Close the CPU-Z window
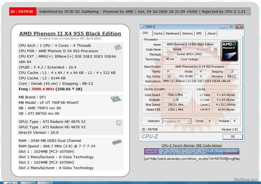The width and height of the screenshot is (261, 184). 239,27
